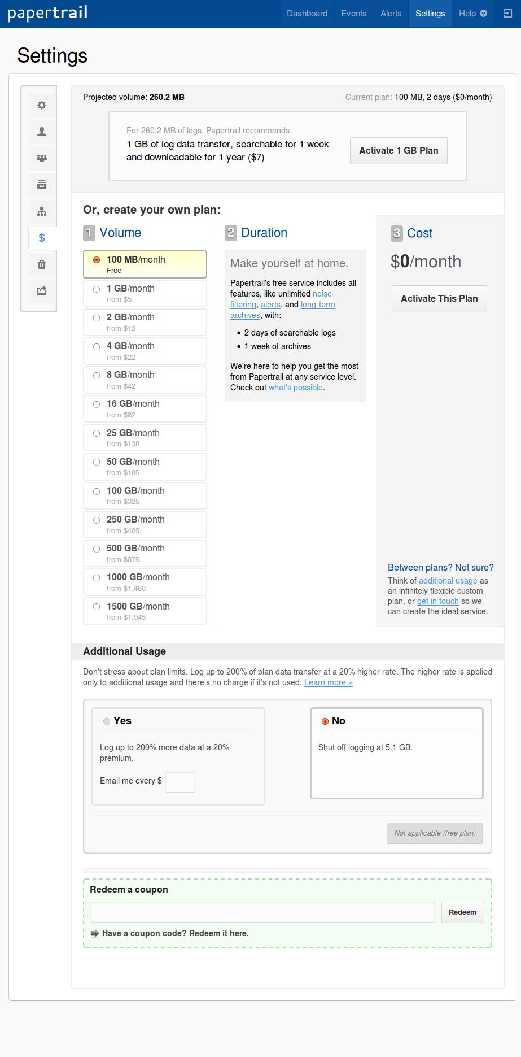521x1057 pixels.
Task: Click the Activate 1 GB Plan button
Action: [399, 151]
